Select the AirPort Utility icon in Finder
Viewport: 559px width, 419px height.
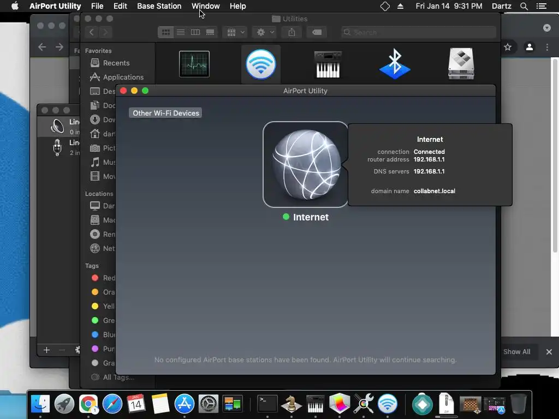coord(261,64)
